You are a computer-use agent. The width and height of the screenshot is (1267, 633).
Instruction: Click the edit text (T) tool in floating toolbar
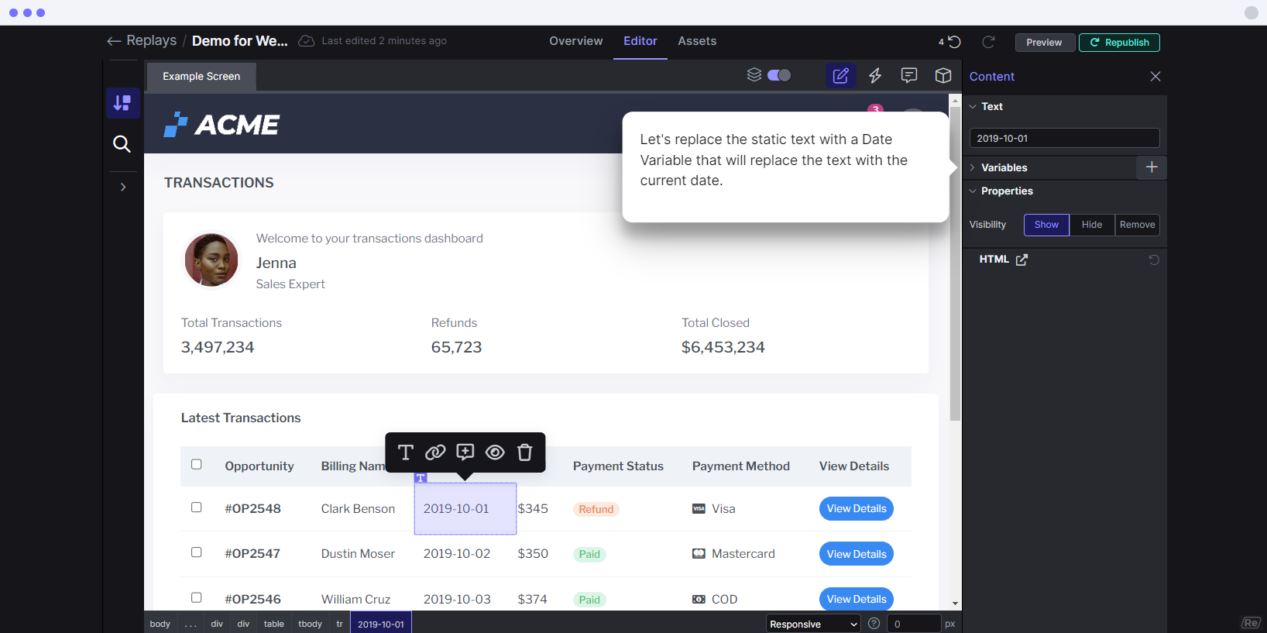[x=405, y=452]
